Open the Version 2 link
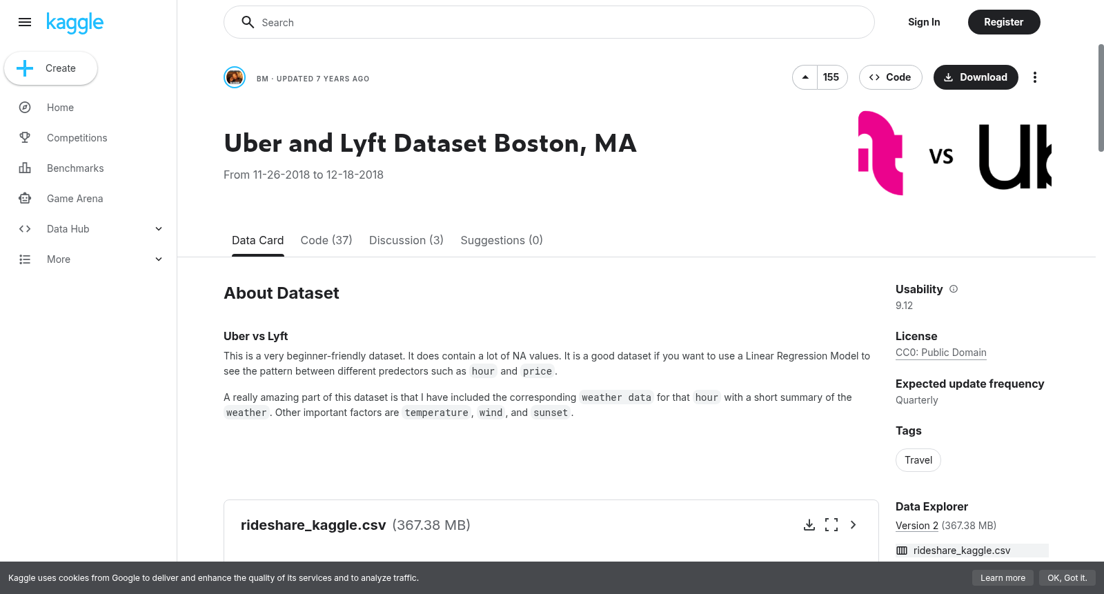The image size is (1104, 594). tap(917, 526)
